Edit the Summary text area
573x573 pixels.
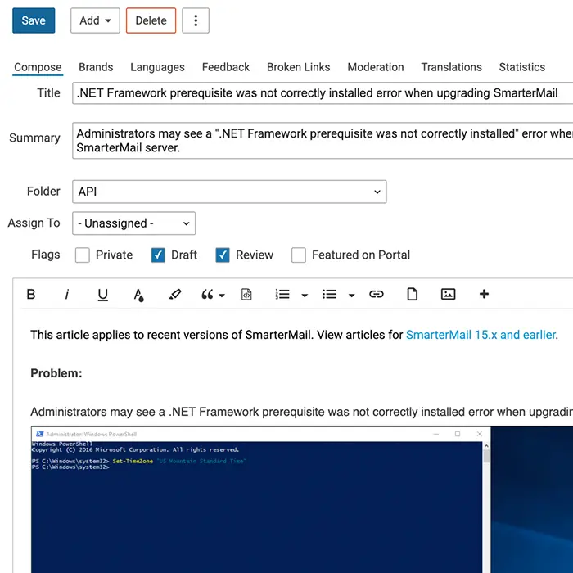[323, 141]
